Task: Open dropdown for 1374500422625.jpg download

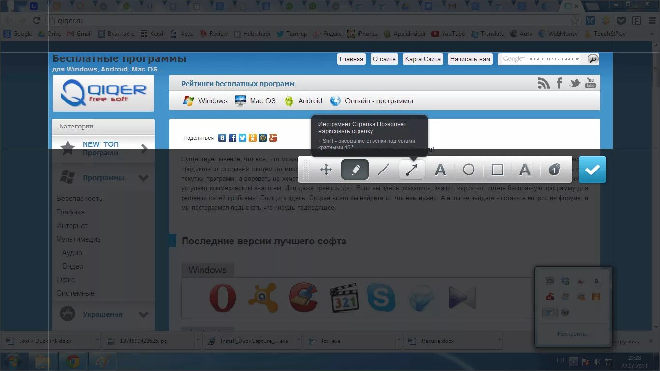Action: (x=199, y=341)
